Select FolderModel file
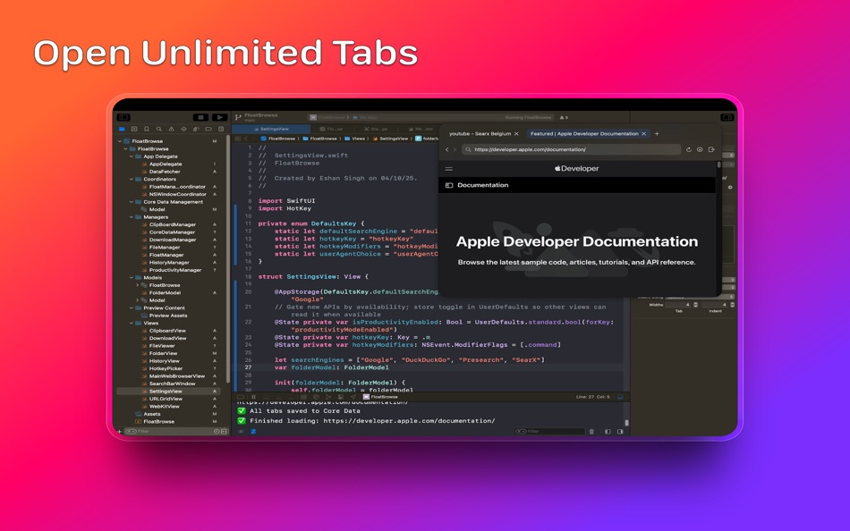 165,292
